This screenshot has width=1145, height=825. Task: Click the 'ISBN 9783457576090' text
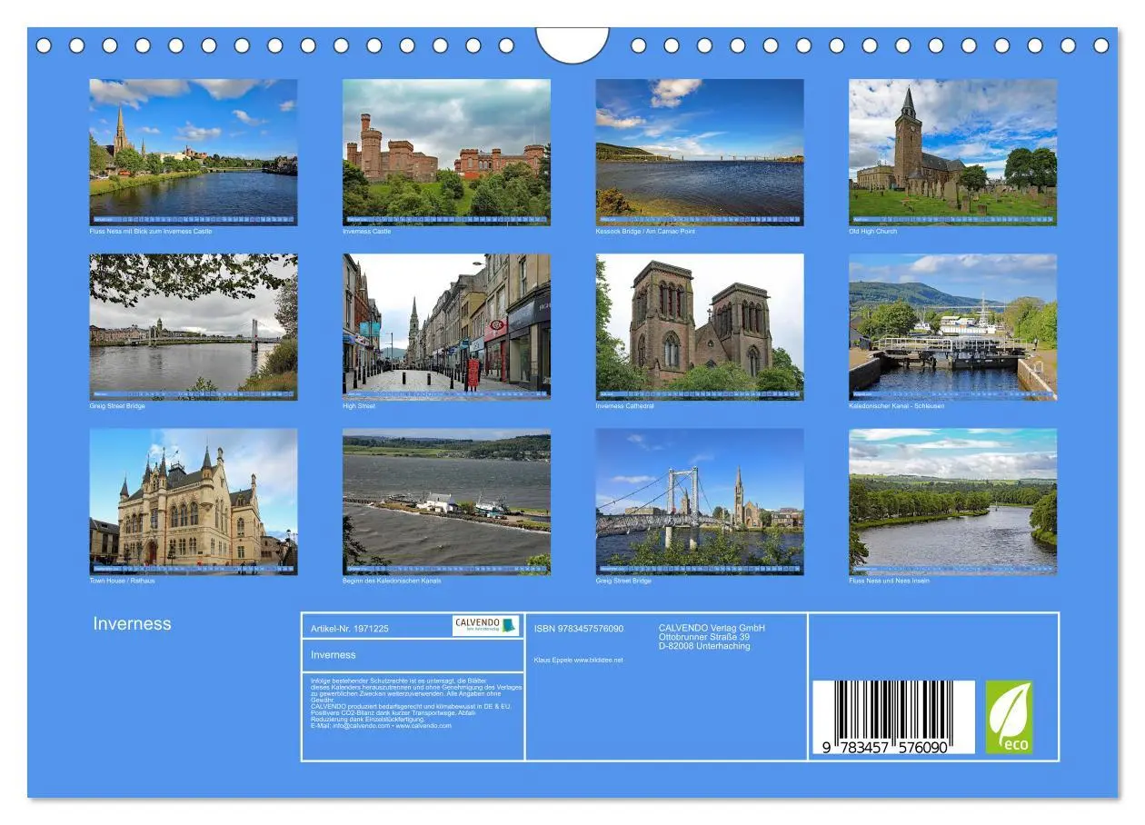tap(579, 629)
